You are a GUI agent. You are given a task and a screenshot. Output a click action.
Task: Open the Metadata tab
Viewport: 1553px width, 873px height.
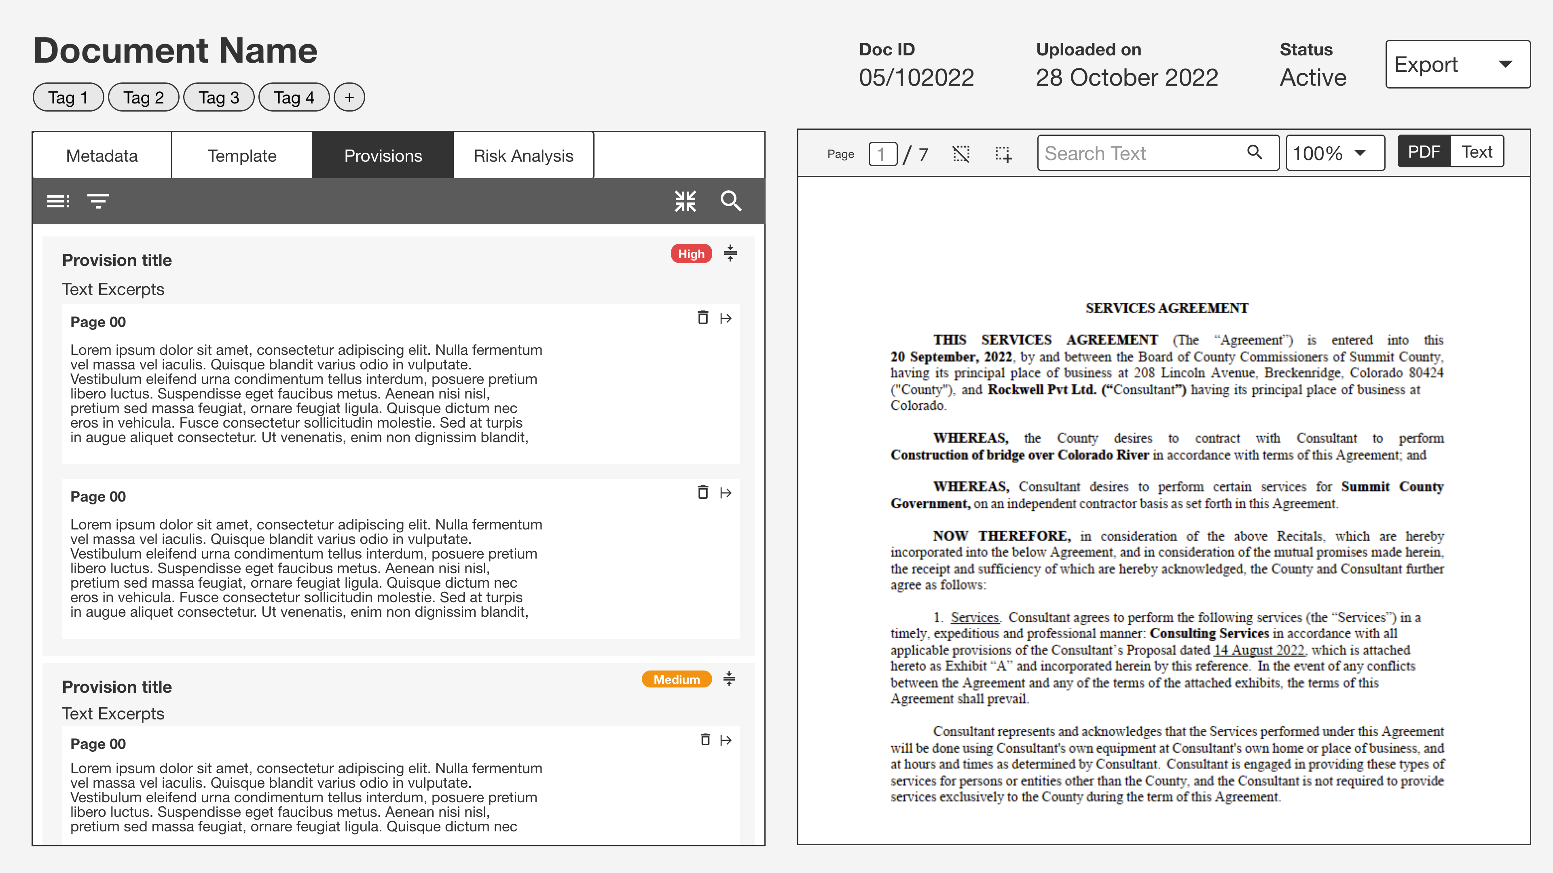[x=102, y=156]
